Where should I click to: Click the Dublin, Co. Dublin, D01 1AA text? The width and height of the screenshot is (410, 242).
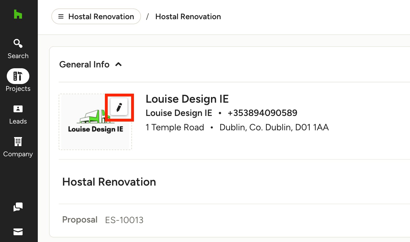click(274, 127)
